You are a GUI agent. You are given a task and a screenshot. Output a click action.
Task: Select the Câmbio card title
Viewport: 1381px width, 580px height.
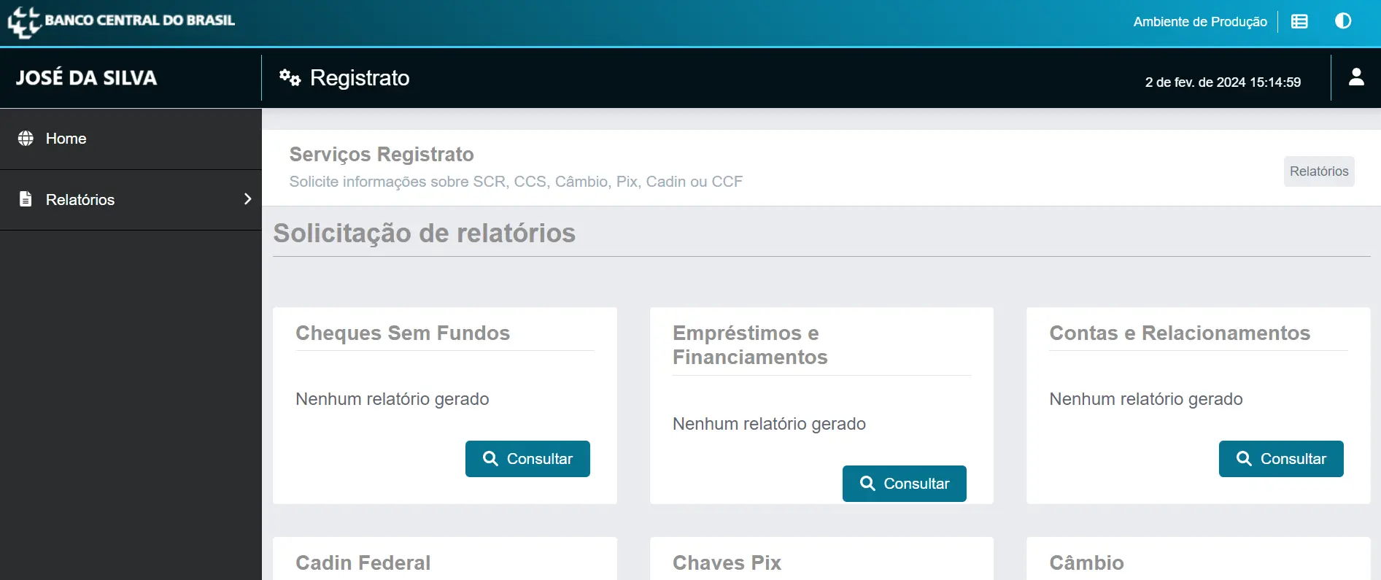tap(1086, 563)
